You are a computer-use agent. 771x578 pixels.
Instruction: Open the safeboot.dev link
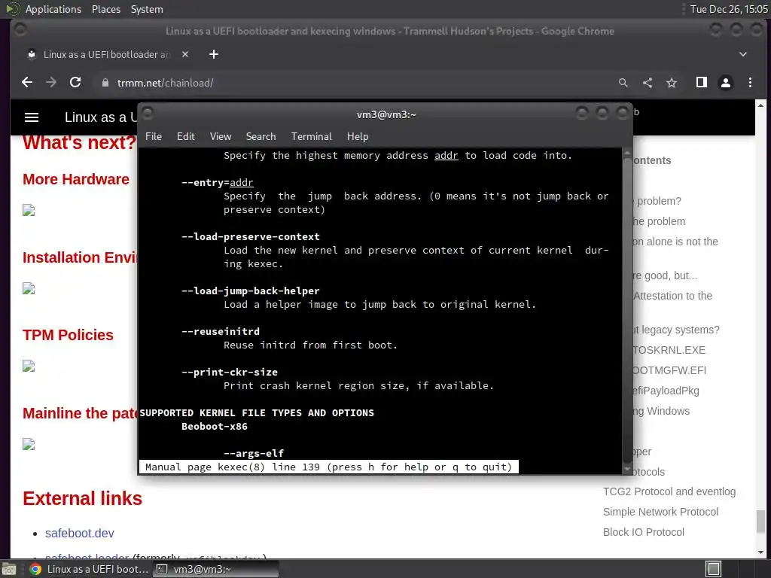(x=80, y=534)
